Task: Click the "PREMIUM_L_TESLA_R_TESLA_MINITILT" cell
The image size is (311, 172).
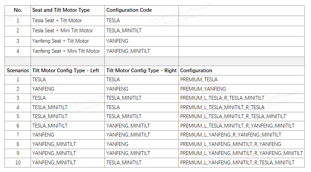Action: [222, 98]
